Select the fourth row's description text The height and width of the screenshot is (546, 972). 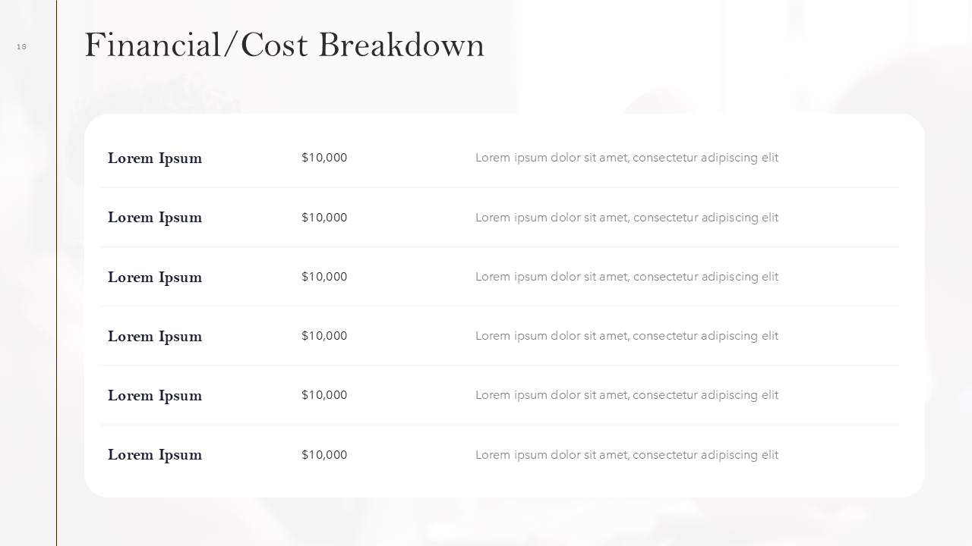pos(626,336)
